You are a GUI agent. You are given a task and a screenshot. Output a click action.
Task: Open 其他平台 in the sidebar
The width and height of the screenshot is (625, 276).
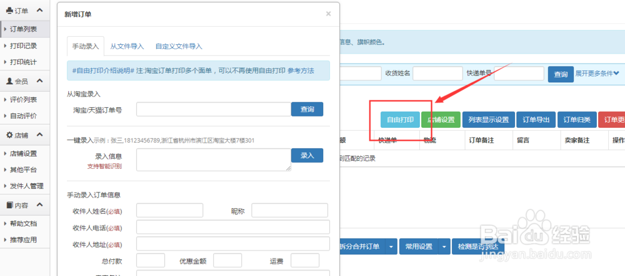tap(25, 169)
